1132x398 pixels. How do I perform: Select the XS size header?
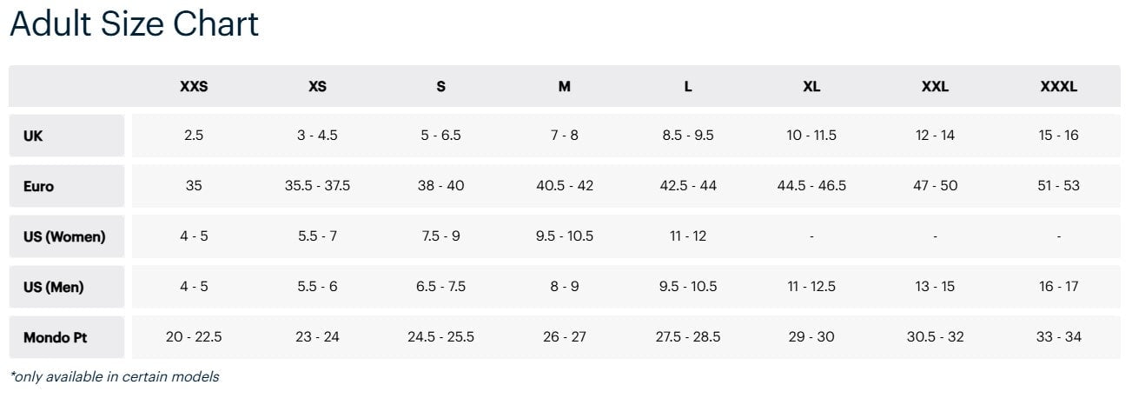pyautogui.click(x=318, y=87)
